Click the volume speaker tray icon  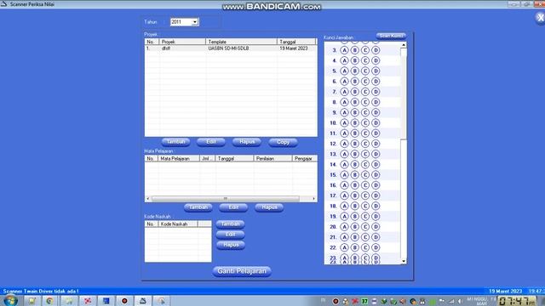point(460,301)
